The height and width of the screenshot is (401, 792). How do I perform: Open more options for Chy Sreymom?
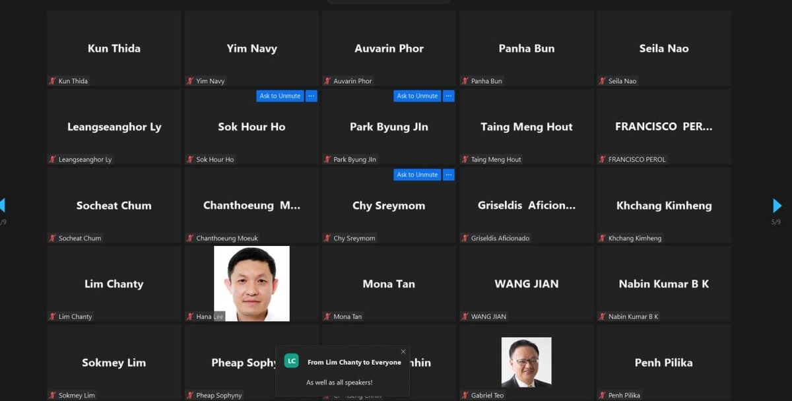coord(448,175)
